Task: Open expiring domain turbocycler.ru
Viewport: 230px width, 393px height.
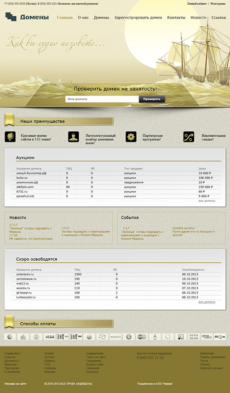Action: (x=26, y=297)
